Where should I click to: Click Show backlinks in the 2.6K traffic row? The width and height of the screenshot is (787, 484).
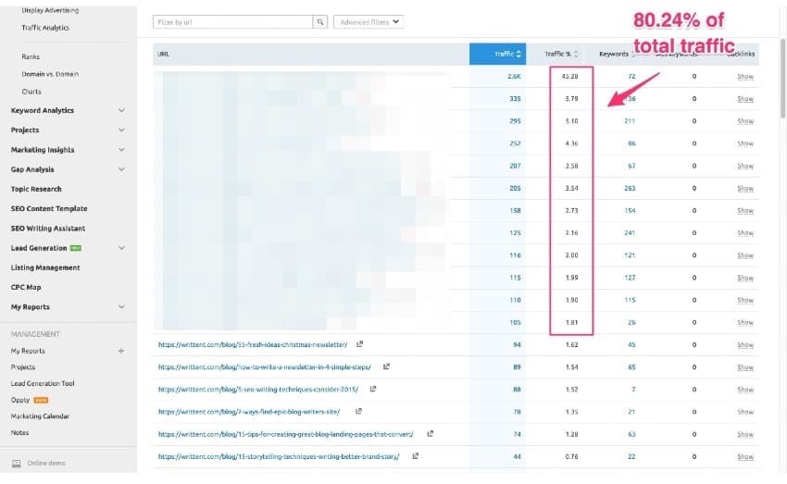click(x=744, y=76)
